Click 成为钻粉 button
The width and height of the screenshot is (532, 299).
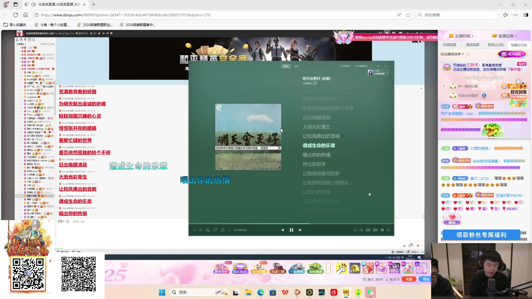pos(512,54)
